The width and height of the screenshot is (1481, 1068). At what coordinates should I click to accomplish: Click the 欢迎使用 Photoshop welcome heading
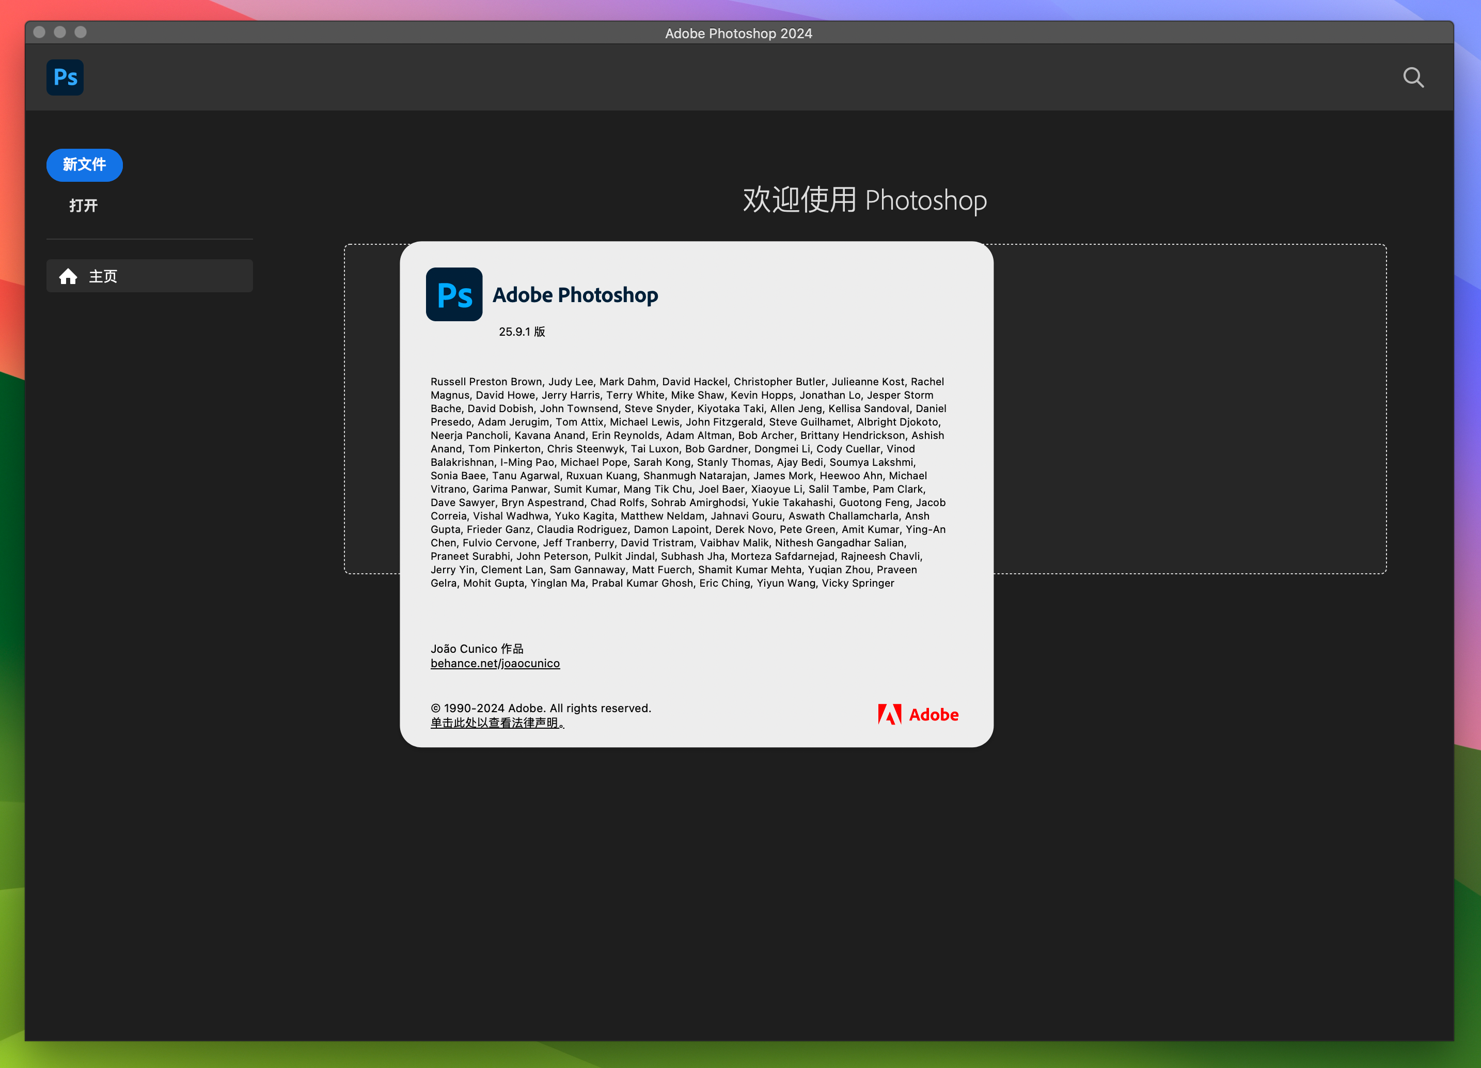pyautogui.click(x=864, y=200)
